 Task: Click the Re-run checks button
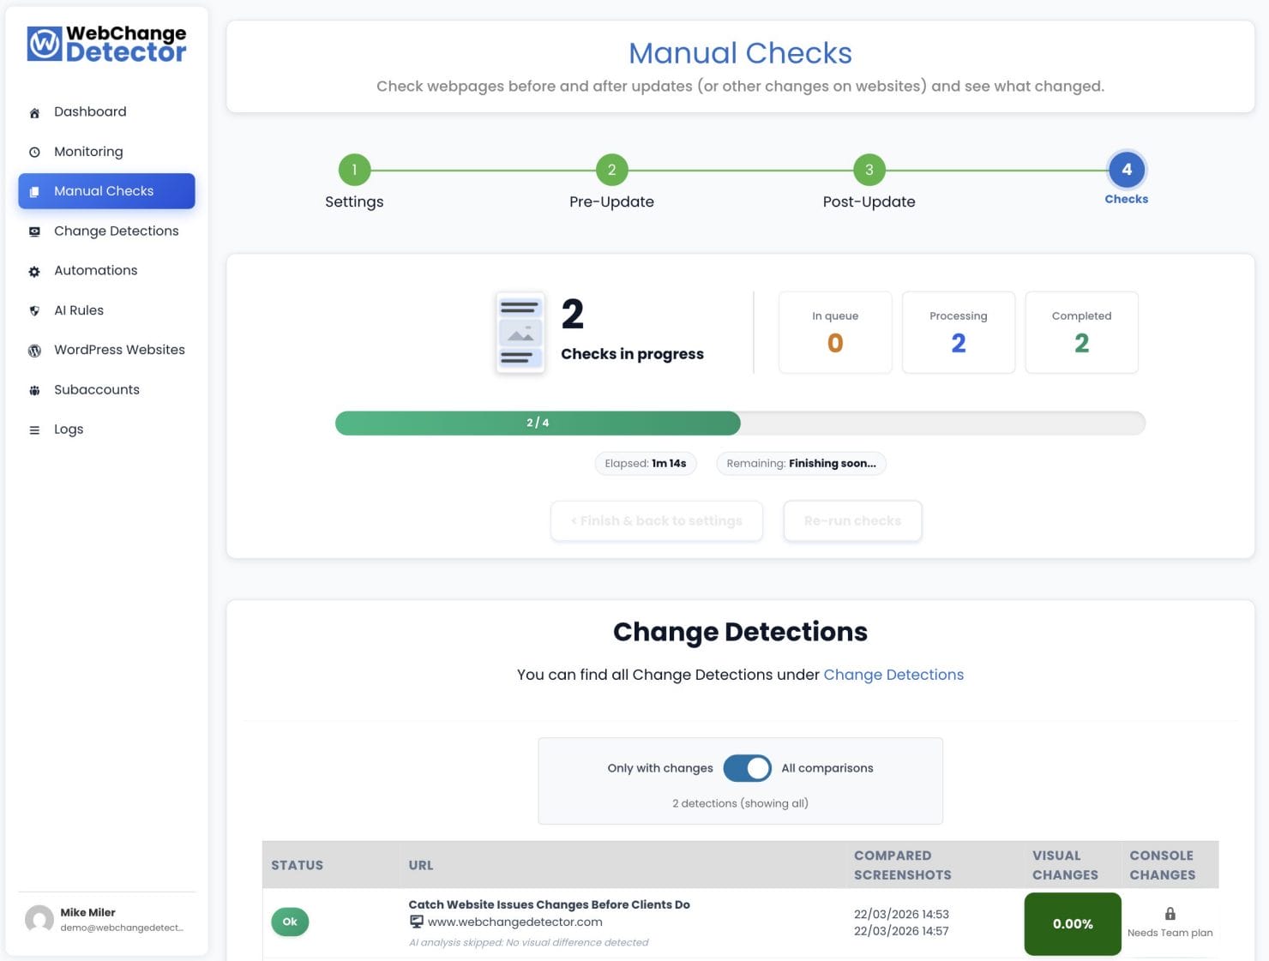pyautogui.click(x=852, y=520)
